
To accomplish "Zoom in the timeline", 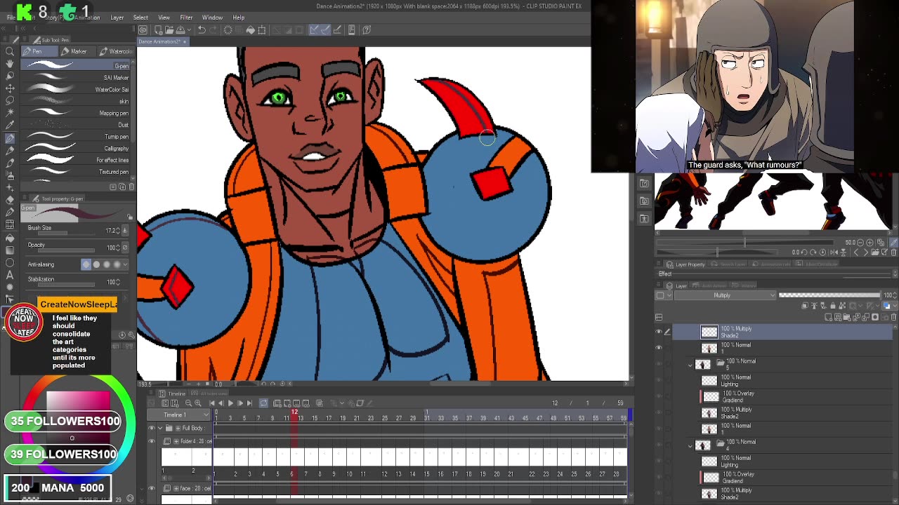I will tap(198, 403).
